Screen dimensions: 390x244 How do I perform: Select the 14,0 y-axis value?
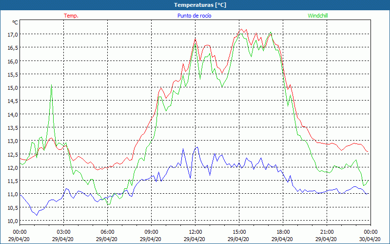pos(13,114)
